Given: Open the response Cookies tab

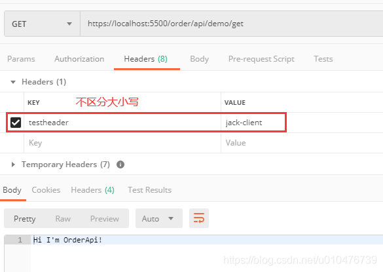Looking at the screenshot, I should point(46,190).
